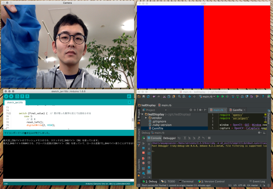Click RubyMine Copy icon
This screenshot has height=189, width=273.
pyautogui.click(x=169, y=97)
